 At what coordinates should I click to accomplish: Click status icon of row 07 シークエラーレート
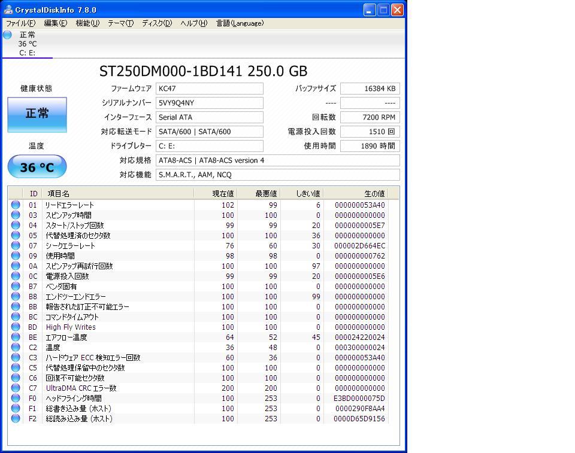tap(16, 245)
